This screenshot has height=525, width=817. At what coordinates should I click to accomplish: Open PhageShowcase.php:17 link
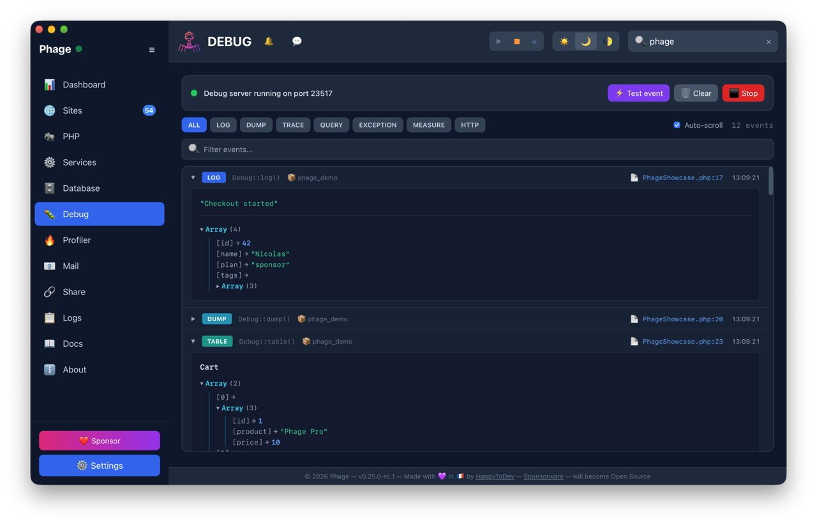682,178
